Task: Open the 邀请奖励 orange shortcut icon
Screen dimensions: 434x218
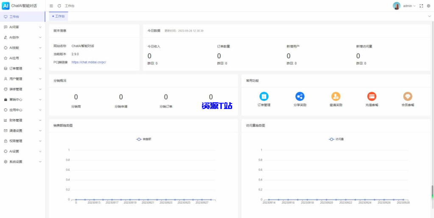Action: point(336,96)
